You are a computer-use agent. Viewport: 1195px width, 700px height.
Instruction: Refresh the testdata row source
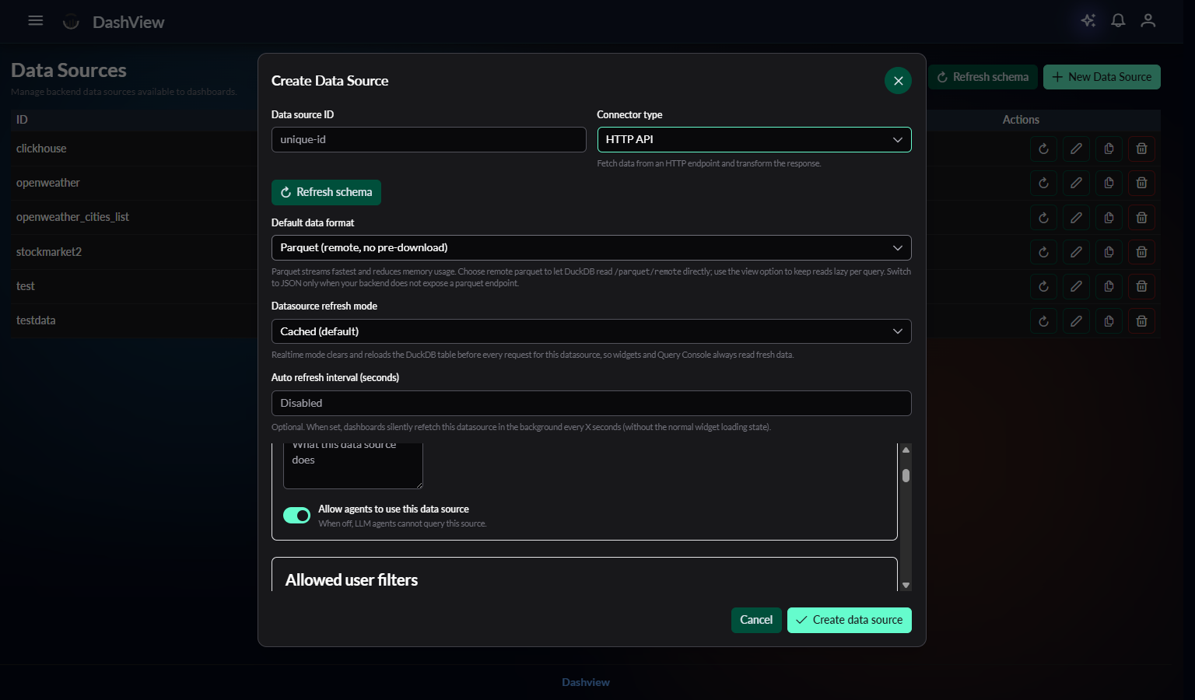tap(1043, 320)
